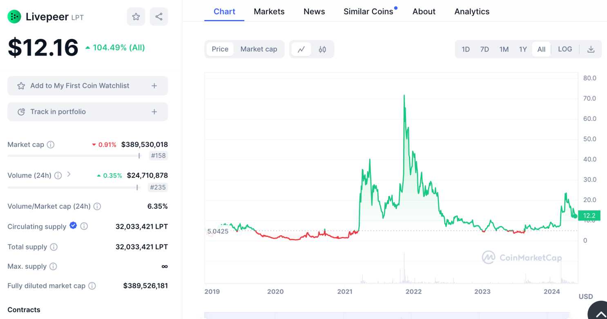Click Track in portfolio button
607x319 pixels.
87,112
